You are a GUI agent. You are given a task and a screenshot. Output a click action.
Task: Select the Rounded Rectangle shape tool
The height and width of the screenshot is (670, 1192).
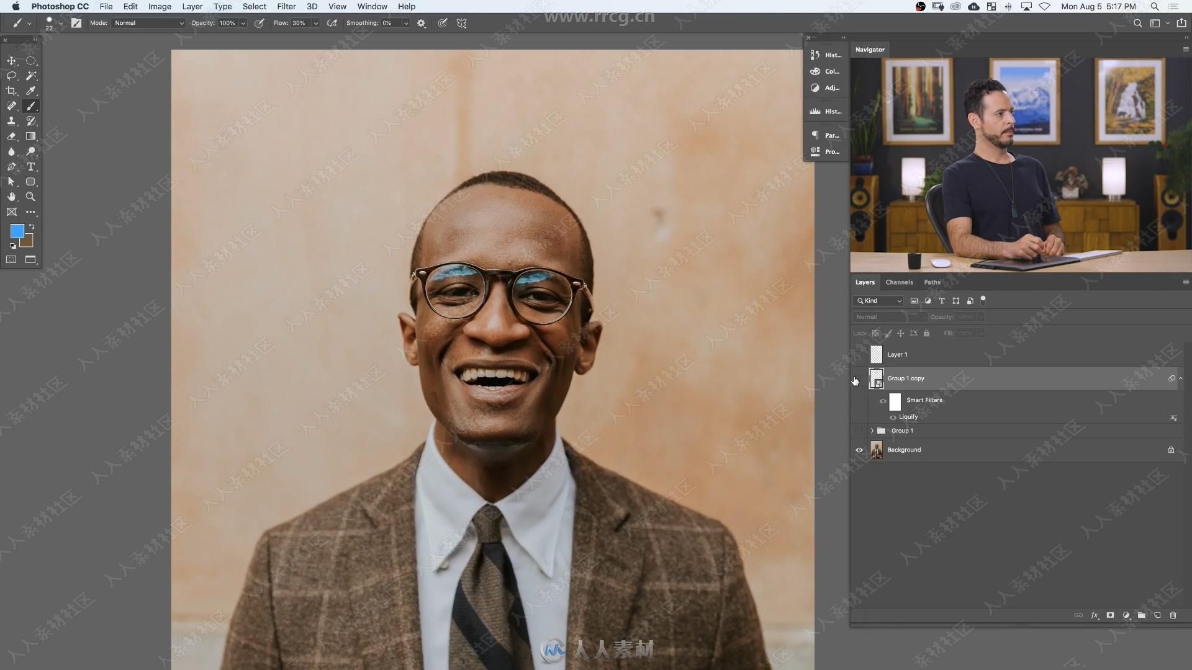pyautogui.click(x=30, y=182)
